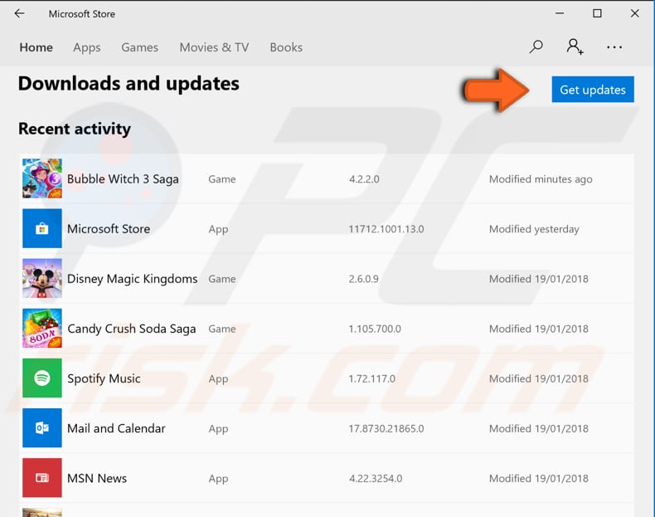Open the Mail and Calendar name
The image size is (655, 517).
[x=116, y=428]
